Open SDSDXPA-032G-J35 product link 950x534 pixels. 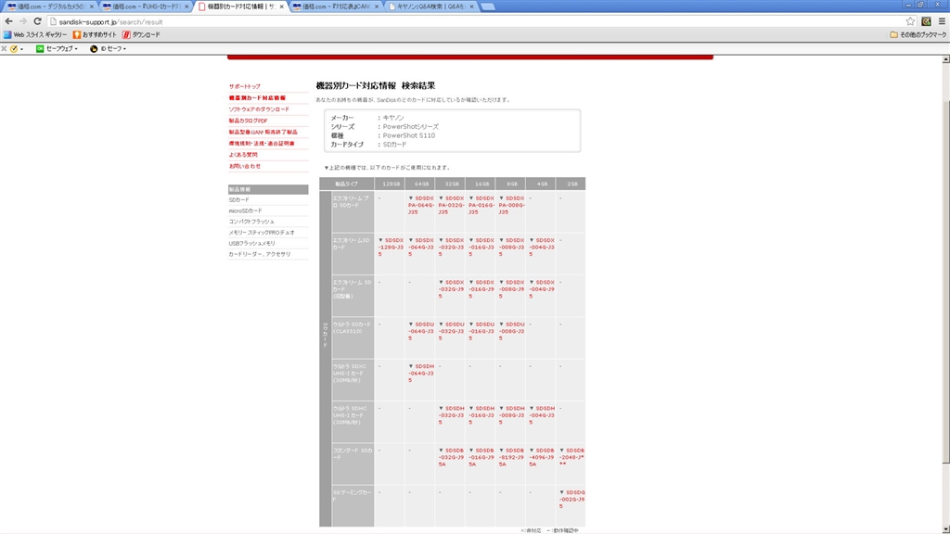pos(452,205)
